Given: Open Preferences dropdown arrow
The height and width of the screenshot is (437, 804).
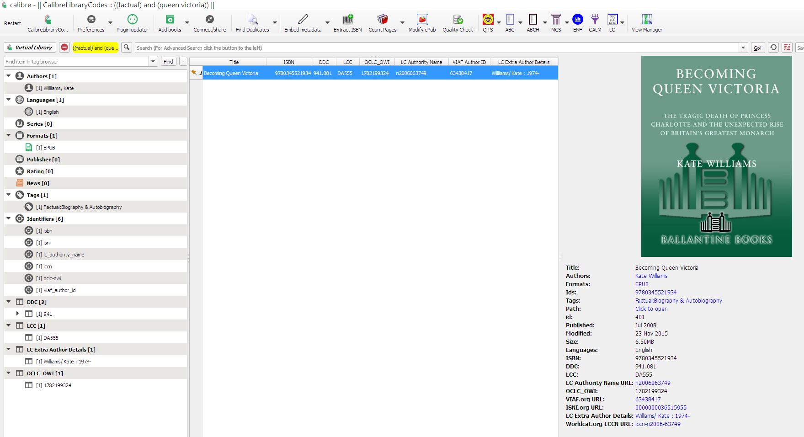Looking at the screenshot, I should click(x=110, y=22).
